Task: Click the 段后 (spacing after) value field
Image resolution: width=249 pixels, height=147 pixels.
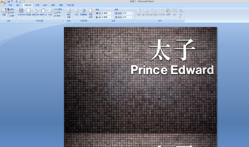Action: coord(127,17)
